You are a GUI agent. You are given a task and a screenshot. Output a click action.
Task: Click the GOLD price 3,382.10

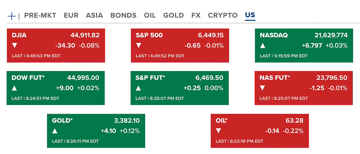[127, 120]
